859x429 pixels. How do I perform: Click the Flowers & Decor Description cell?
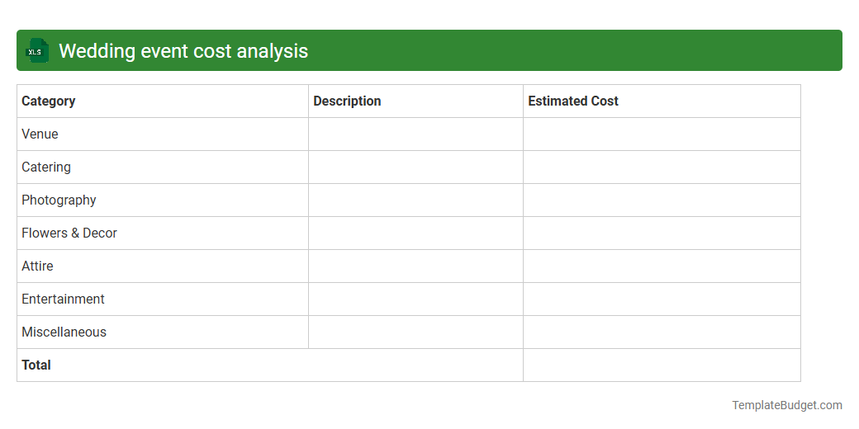[x=415, y=233]
